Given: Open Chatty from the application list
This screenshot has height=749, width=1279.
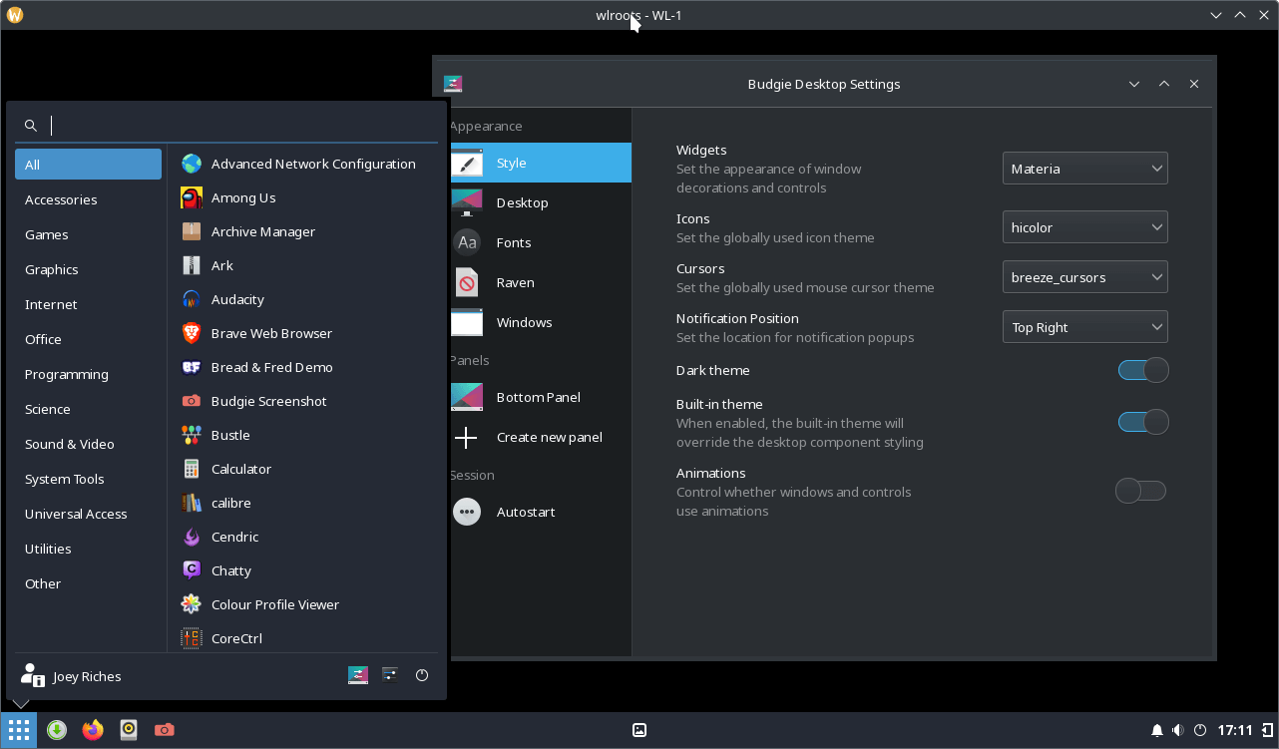Looking at the screenshot, I should [x=303, y=570].
